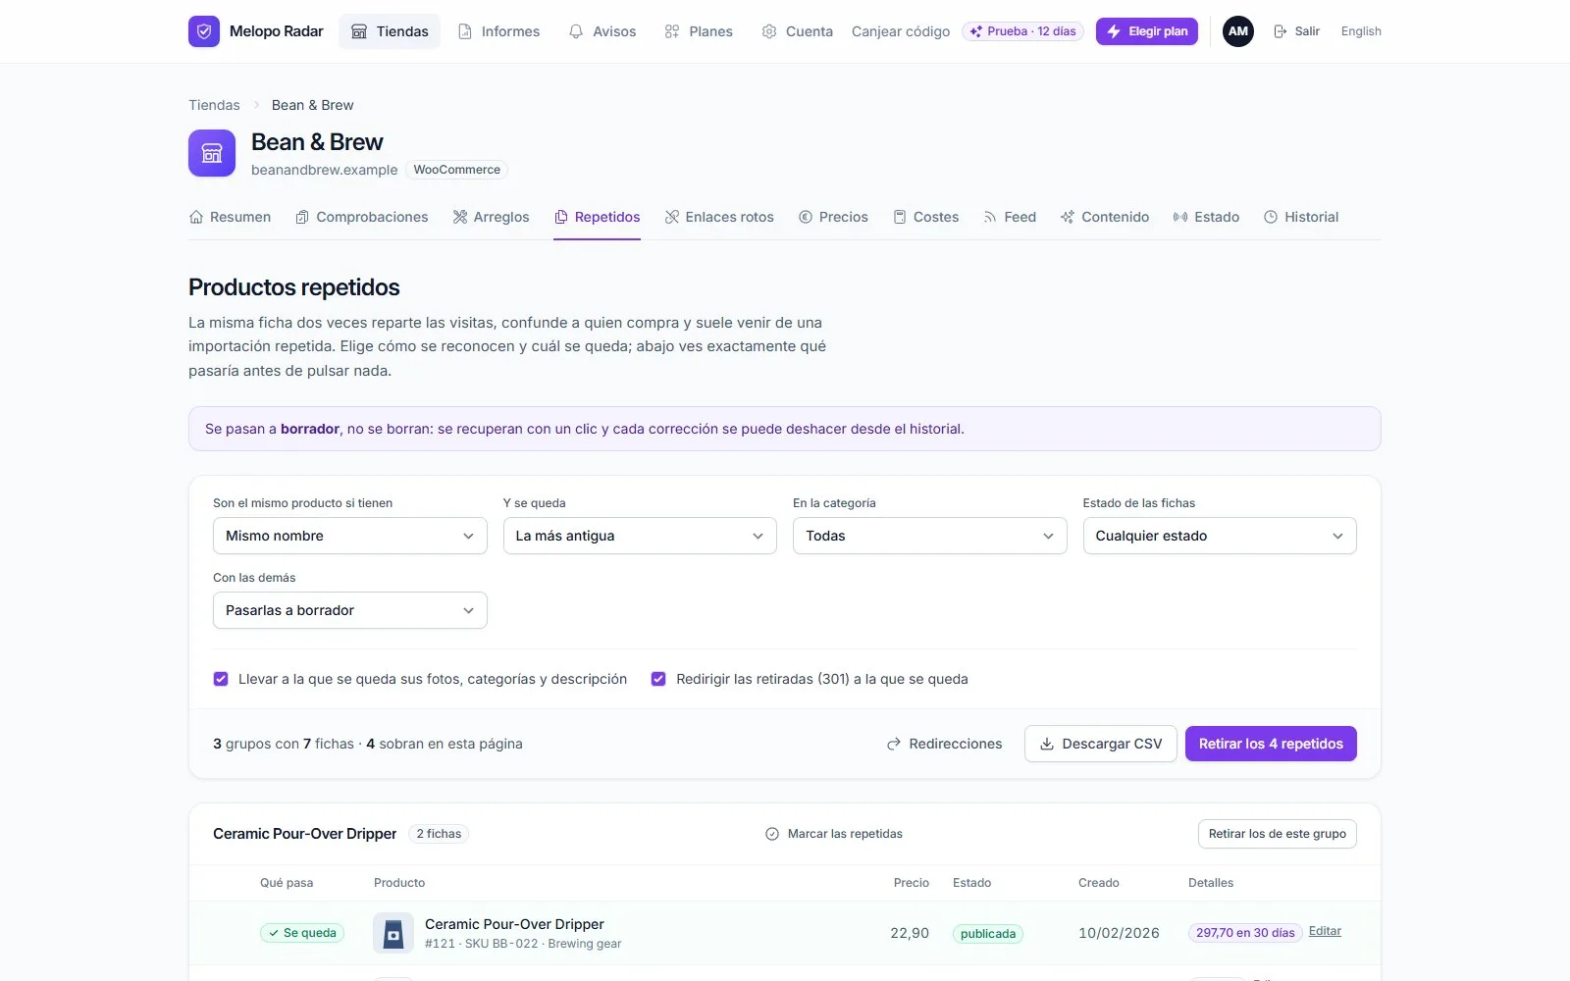Open the La más antigua dropdown

[640, 536]
